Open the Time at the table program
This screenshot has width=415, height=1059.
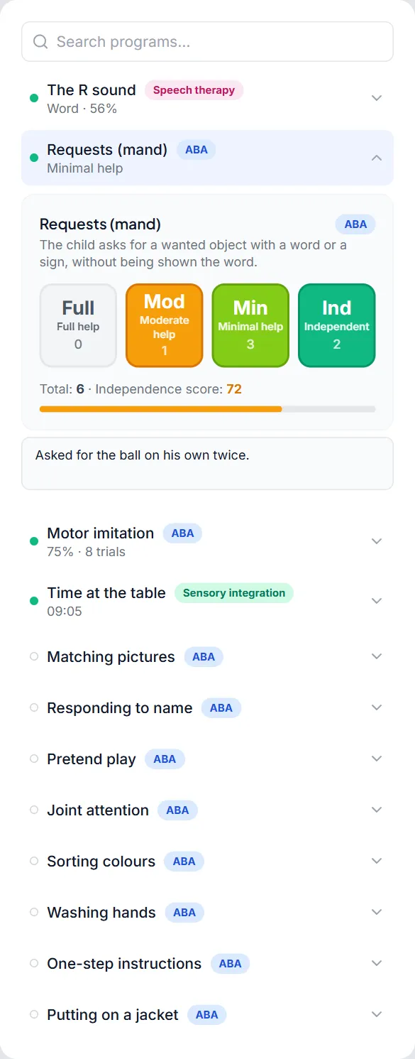click(x=207, y=601)
